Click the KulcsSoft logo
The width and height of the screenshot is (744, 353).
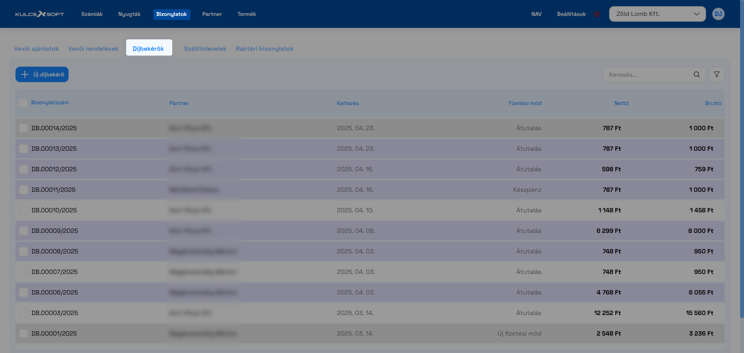click(40, 14)
